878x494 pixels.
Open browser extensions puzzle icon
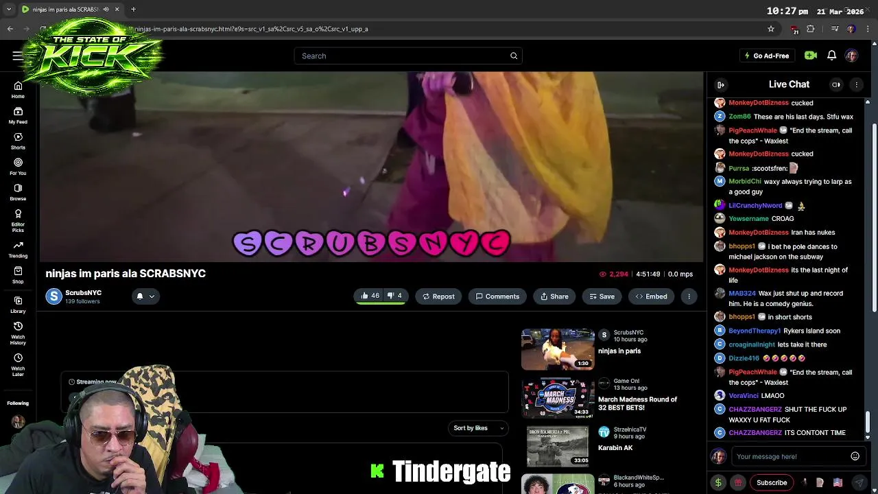[x=811, y=29]
